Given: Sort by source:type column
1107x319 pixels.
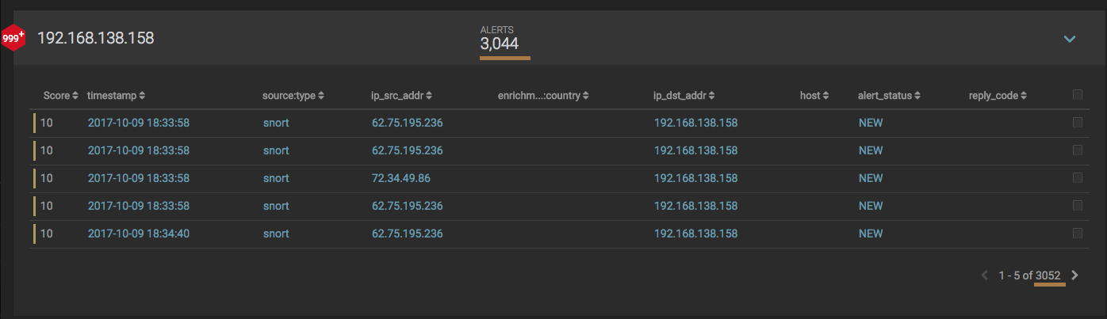Looking at the screenshot, I should point(293,96).
